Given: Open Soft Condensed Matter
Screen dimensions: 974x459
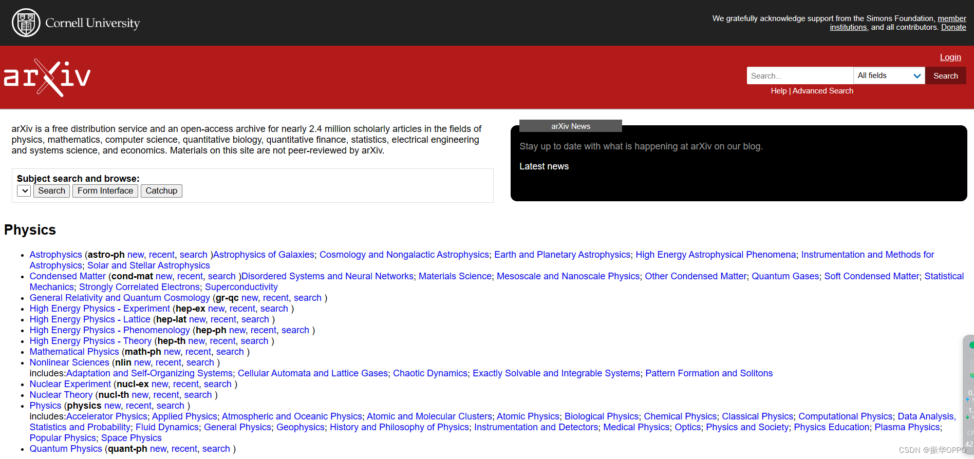Looking at the screenshot, I should [872, 276].
